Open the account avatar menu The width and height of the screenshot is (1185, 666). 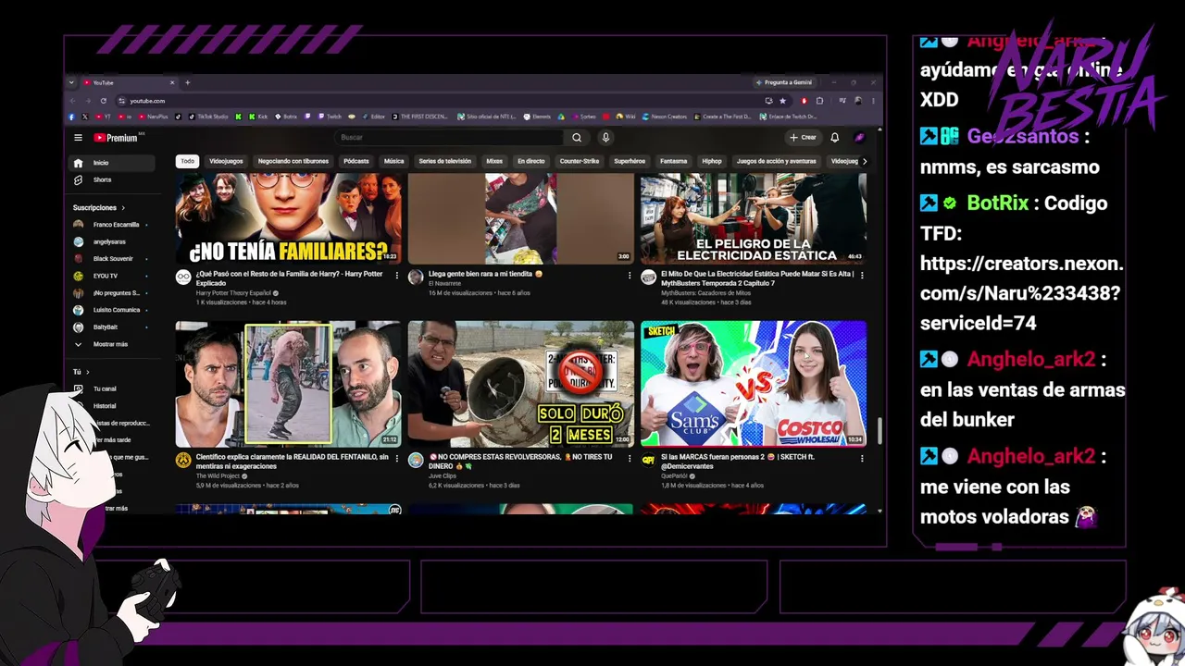(x=859, y=138)
